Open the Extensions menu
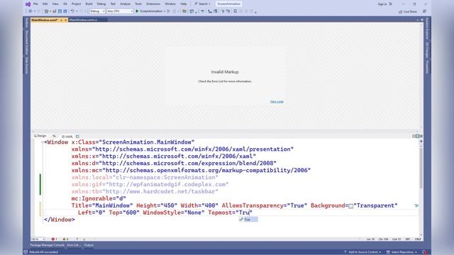 (x=153, y=4)
